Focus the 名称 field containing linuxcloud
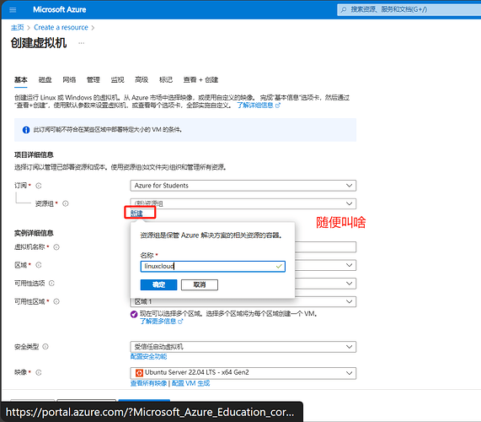The height and width of the screenshot is (422, 481). [x=213, y=266]
